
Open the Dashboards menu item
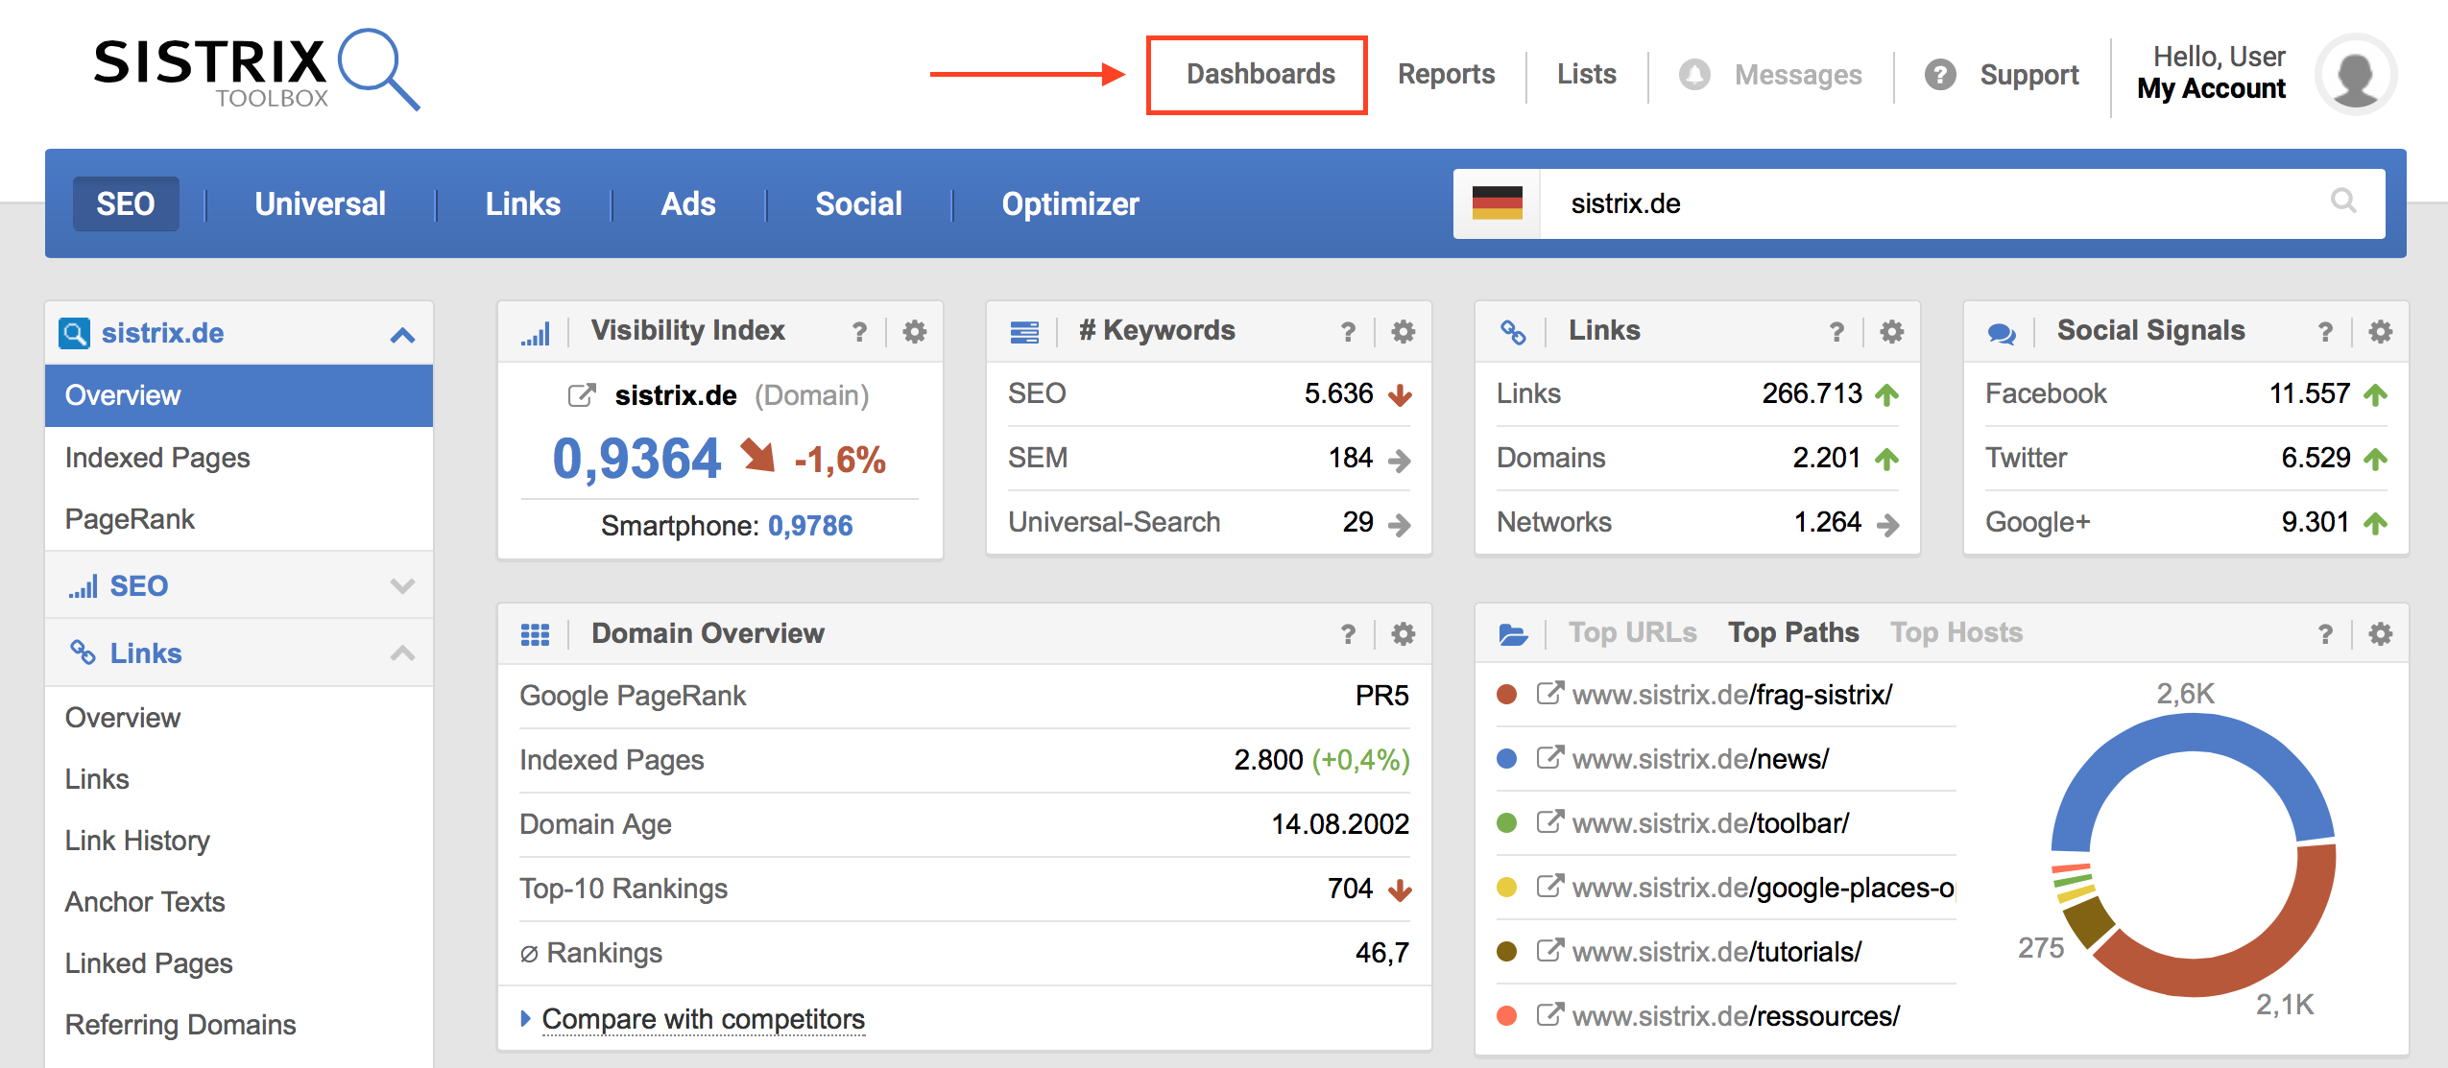tap(1260, 75)
